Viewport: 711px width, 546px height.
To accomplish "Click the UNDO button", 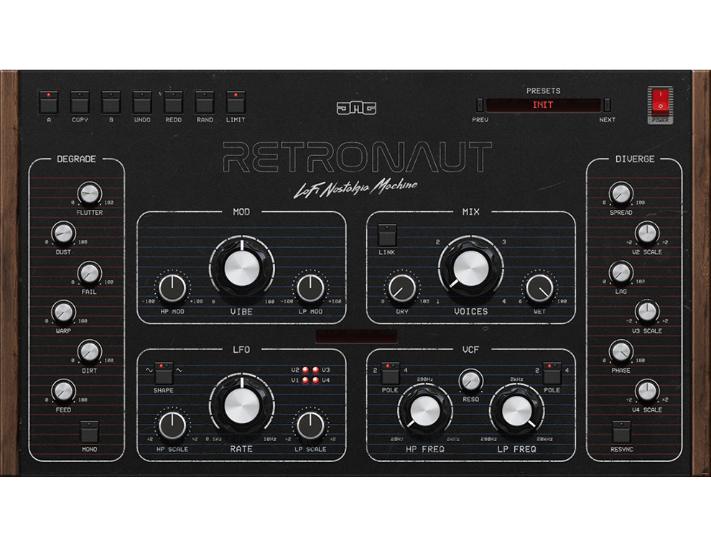I will 142,103.
